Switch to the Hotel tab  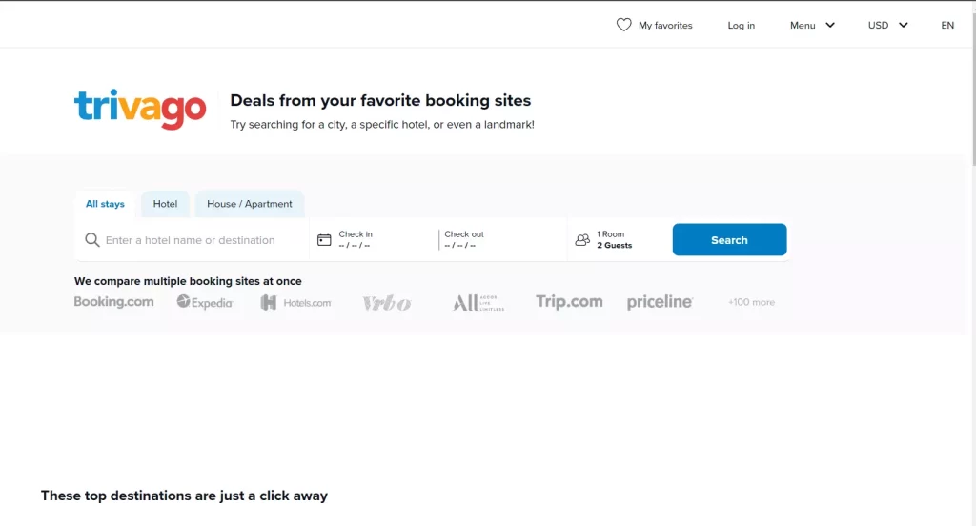pyautogui.click(x=165, y=204)
